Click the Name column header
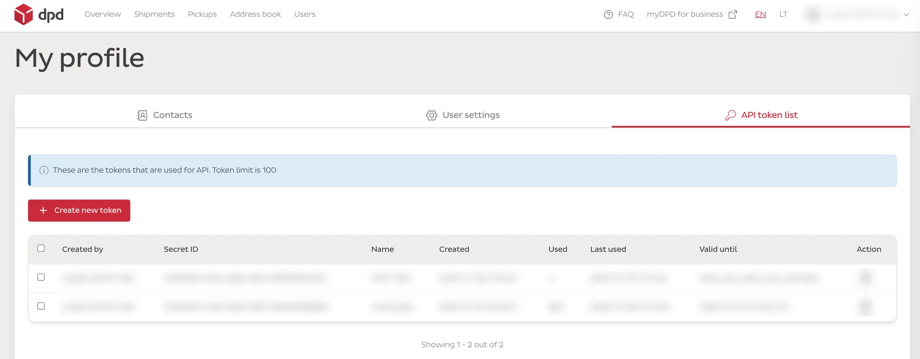920x359 pixels. pos(382,249)
